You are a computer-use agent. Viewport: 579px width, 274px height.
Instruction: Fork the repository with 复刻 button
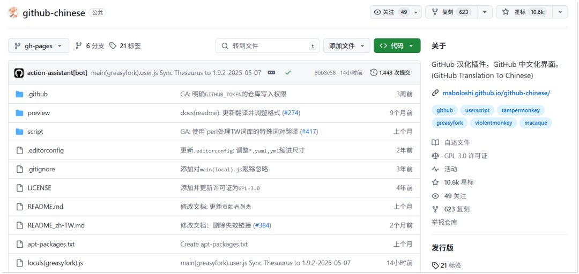(450, 12)
